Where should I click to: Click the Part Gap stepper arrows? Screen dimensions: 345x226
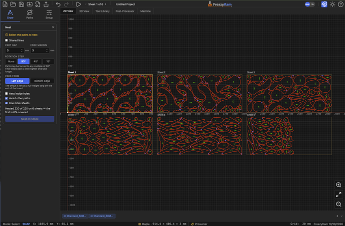(21, 50)
